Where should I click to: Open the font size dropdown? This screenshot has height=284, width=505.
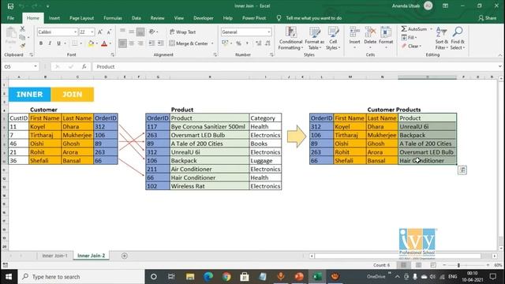[92, 32]
